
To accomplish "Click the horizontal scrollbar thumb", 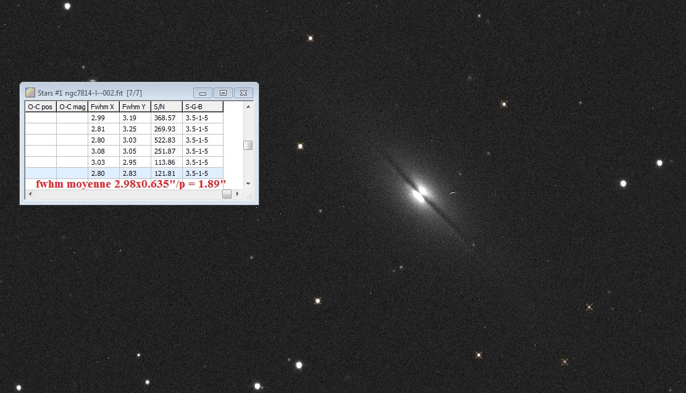I will tap(227, 194).
